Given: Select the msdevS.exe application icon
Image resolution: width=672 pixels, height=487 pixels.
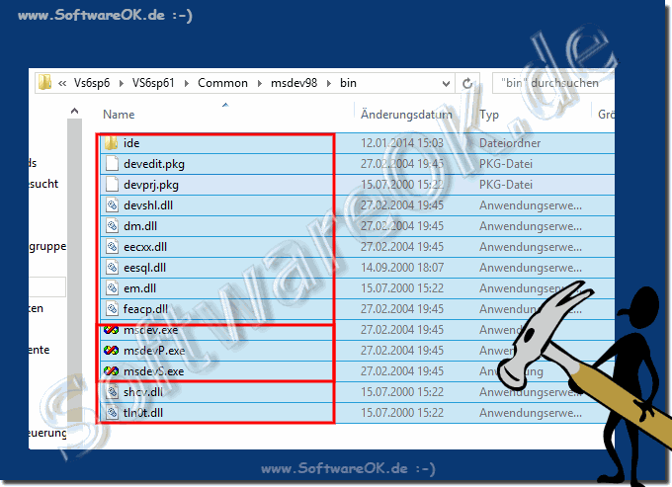Looking at the screenshot, I should tap(111, 370).
